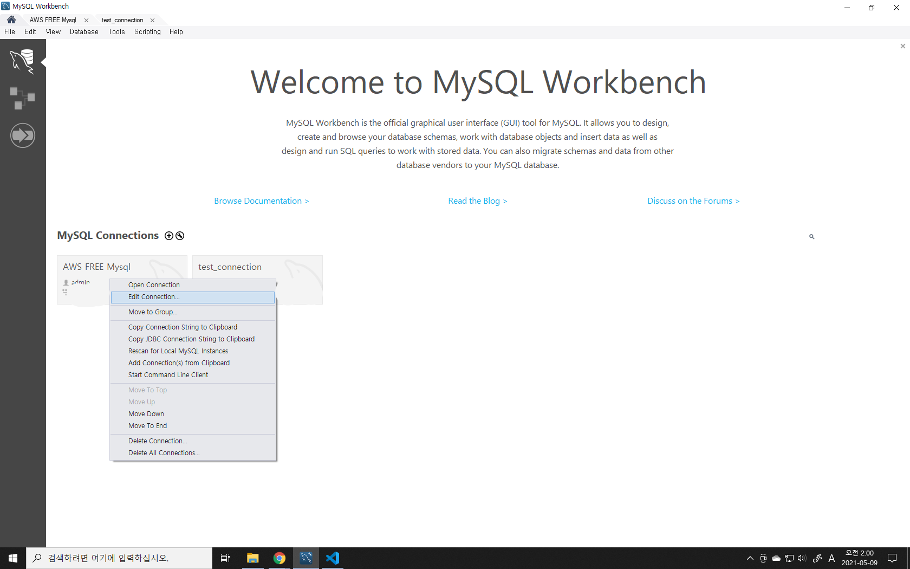
Task: Choose Start Command Line Client
Action: [x=193, y=375]
